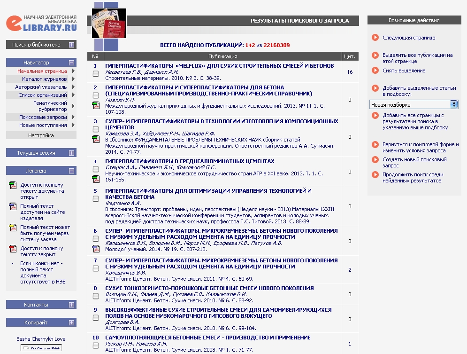Expand the 'Поиск в библиотеке' panel
Screen dimensions: 467x354
[x=71, y=45]
